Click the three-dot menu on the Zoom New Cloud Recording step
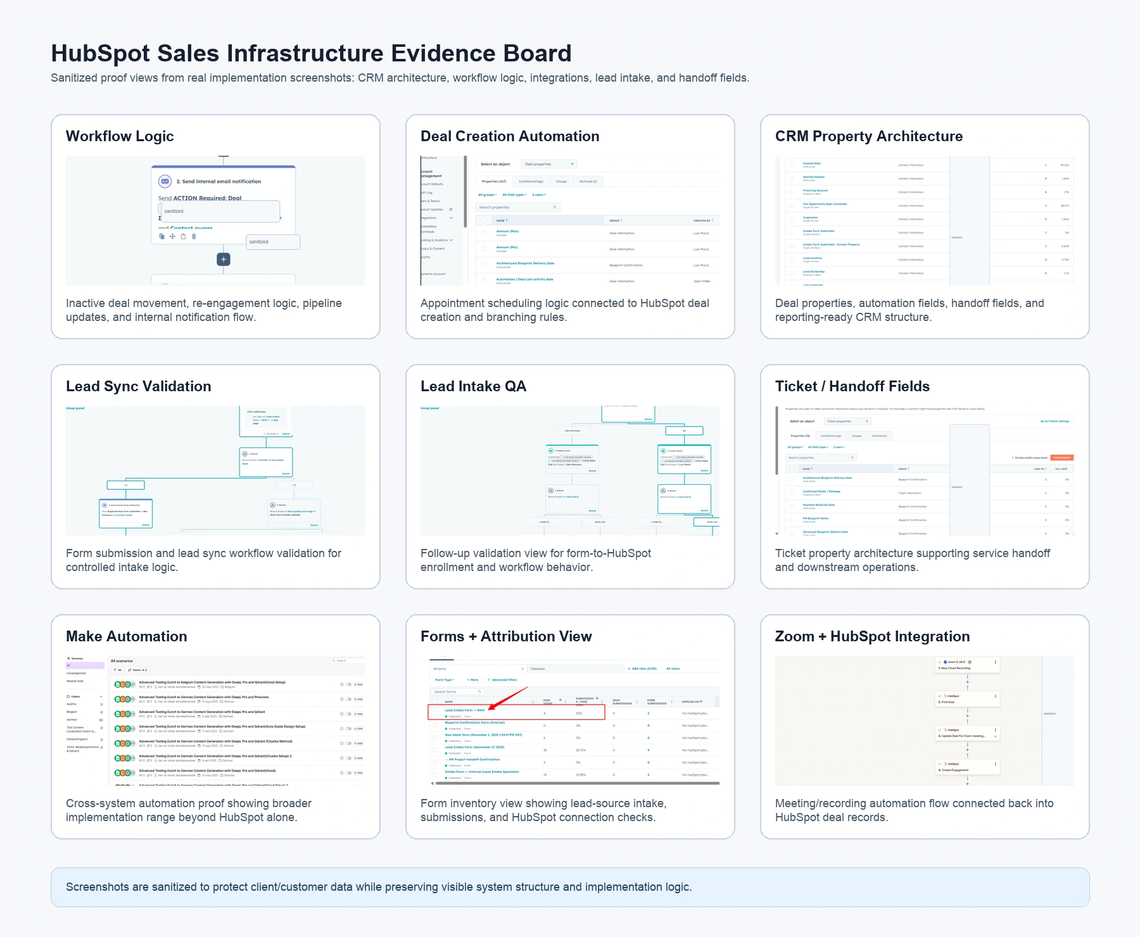The image size is (1140, 937). tap(996, 662)
